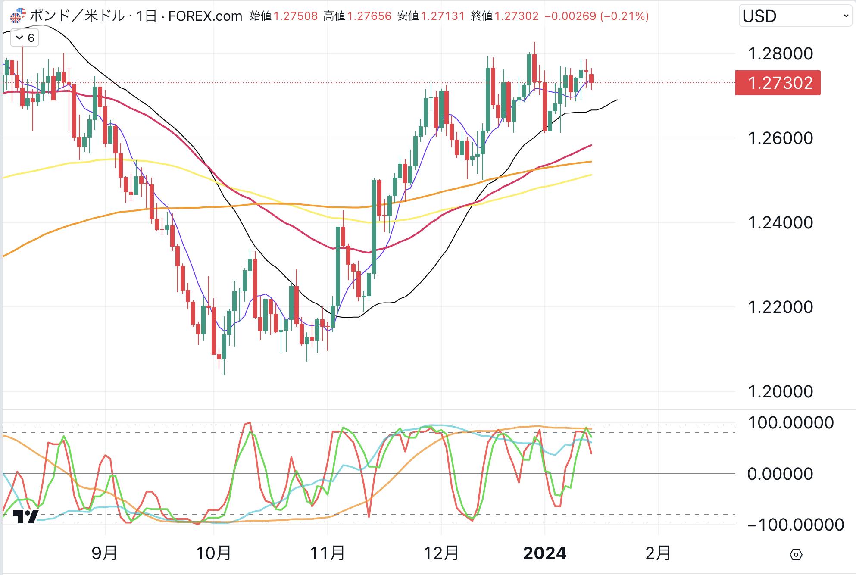The width and height of the screenshot is (856, 575).
Task: Click the 2024 label on time axis
Action: coord(544,553)
